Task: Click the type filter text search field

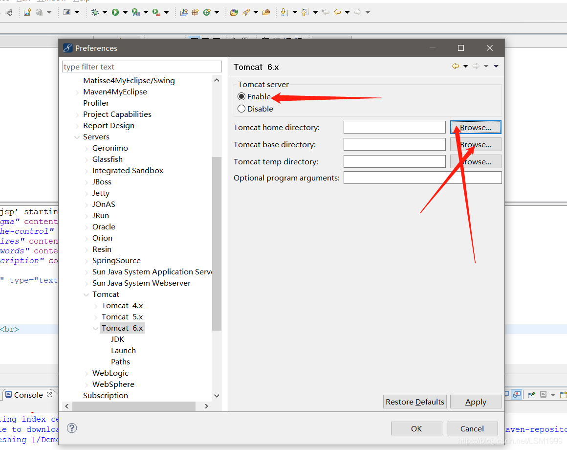Action: [x=142, y=67]
